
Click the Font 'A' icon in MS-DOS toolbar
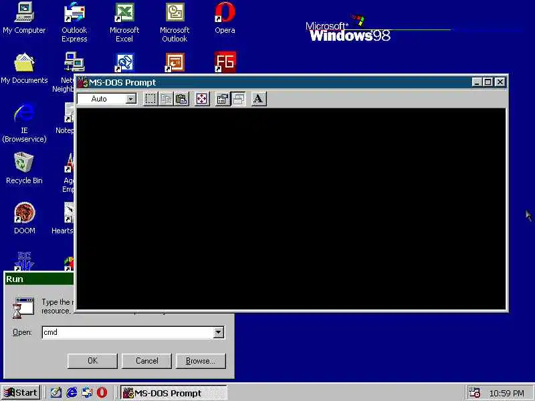click(x=258, y=99)
